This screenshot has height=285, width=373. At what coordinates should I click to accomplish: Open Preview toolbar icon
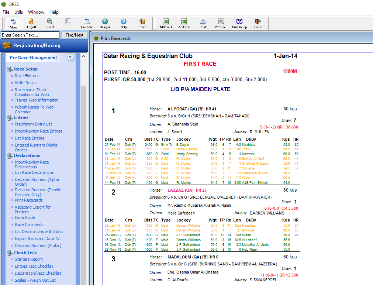coord(221,23)
